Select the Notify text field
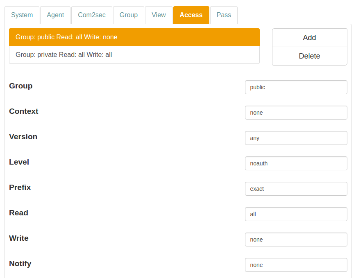Image resolution: width=356 pixels, height=278 pixels. (x=296, y=265)
